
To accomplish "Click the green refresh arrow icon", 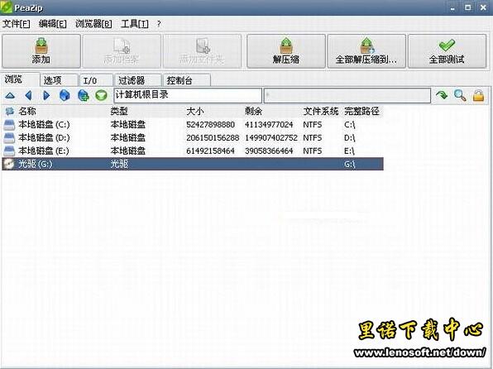I will pos(442,95).
